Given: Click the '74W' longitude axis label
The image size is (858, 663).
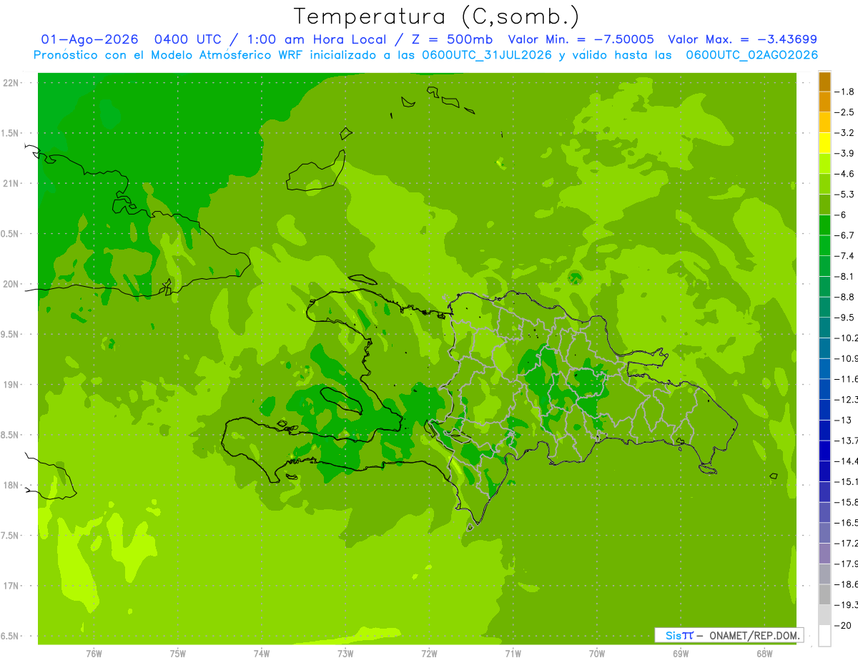Looking at the screenshot, I should pyautogui.click(x=261, y=654).
